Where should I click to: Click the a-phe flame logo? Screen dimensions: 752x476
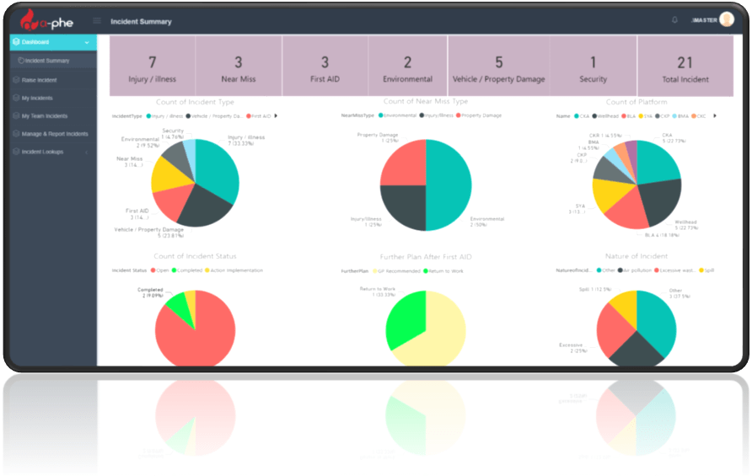click(x=29, y=19)
